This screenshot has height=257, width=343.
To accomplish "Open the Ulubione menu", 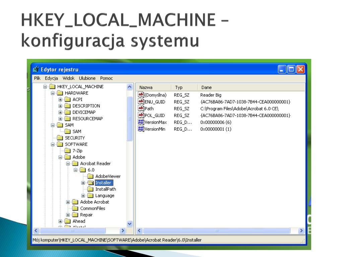I will tap(87, 78).
